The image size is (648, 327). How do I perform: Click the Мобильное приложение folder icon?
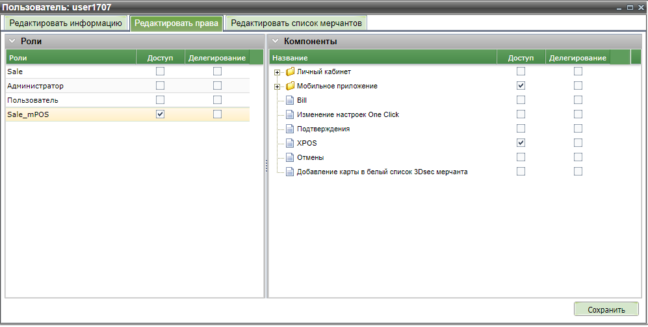click(x=290, y=86)
